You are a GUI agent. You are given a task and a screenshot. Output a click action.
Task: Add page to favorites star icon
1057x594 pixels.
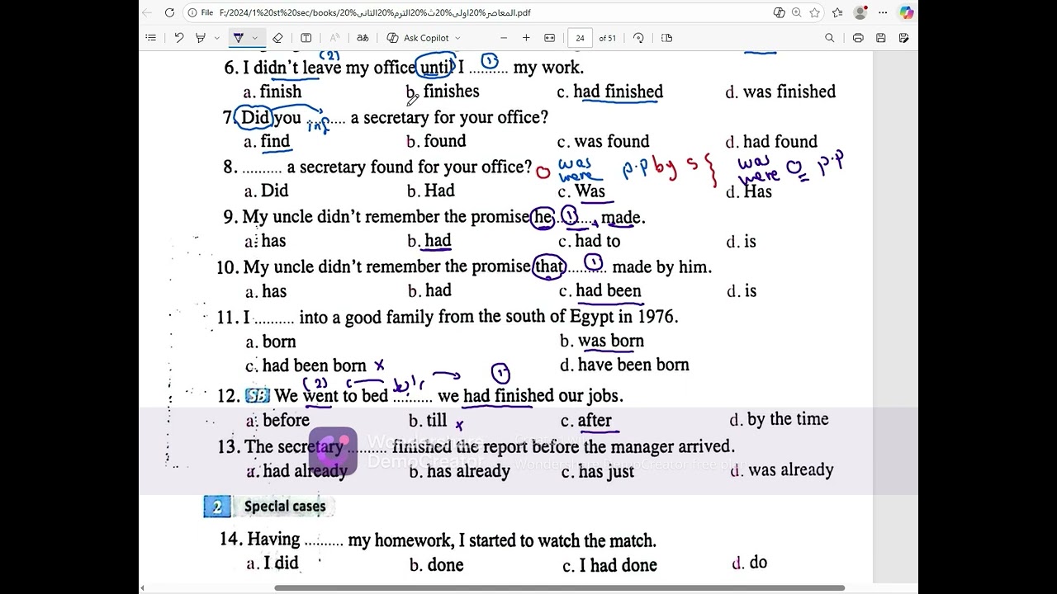pos(815,12)
